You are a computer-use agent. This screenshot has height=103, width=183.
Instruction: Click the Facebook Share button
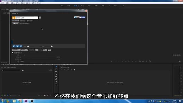tap(83, 17)
